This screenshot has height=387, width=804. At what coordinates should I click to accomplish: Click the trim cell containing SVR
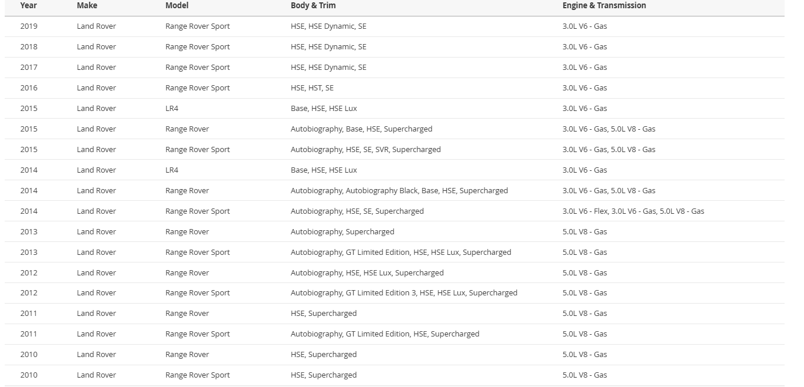[366, 150]
